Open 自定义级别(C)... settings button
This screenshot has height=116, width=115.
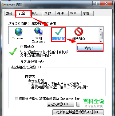point(60,104)
